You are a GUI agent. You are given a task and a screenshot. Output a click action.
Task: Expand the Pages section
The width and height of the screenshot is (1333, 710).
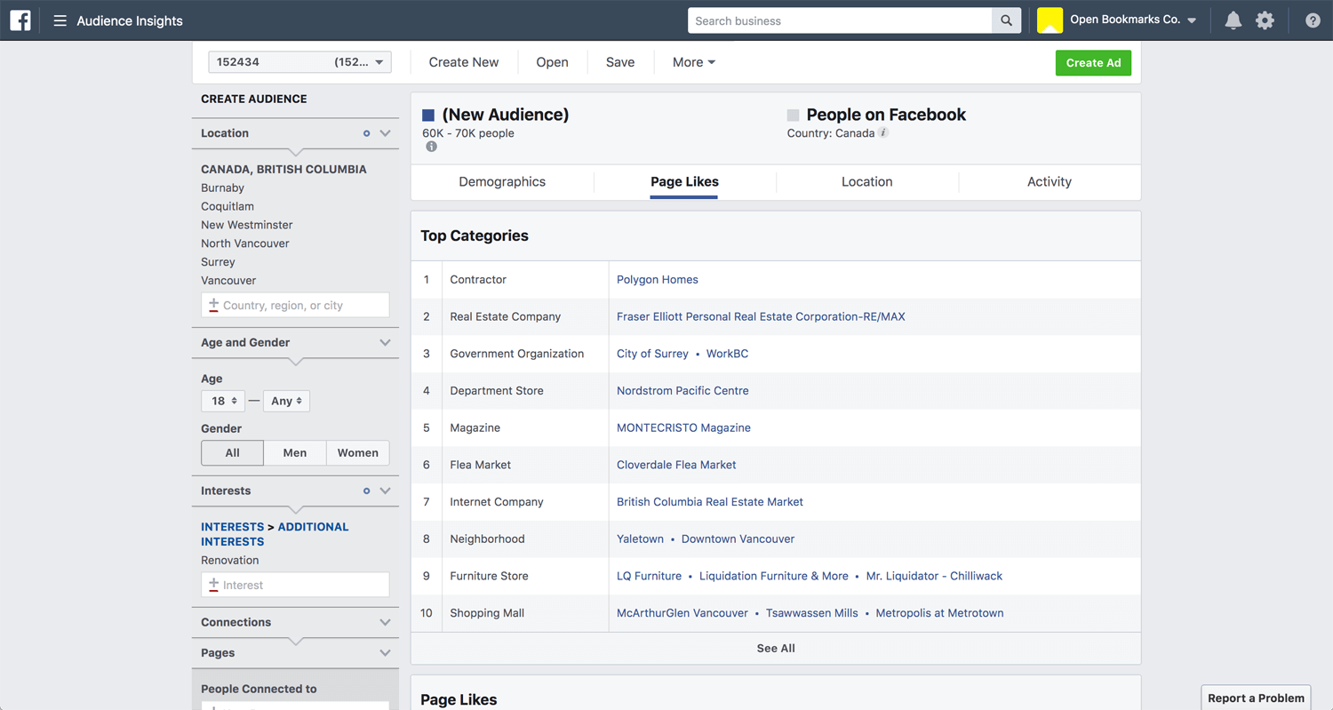(x=385, y=652)
